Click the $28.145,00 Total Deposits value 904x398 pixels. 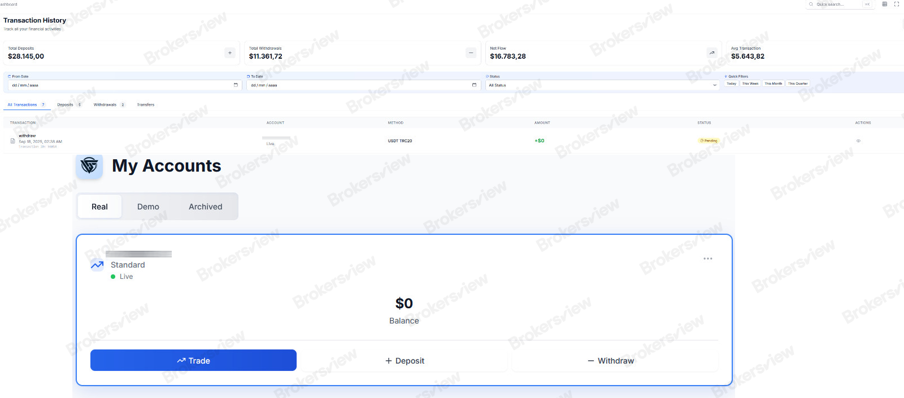26,56
